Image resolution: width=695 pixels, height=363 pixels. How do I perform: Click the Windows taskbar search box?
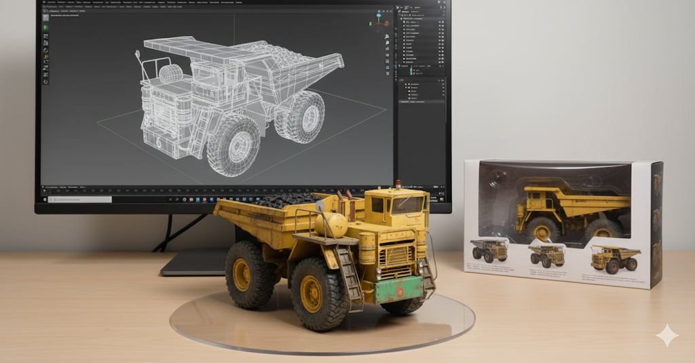80,200
